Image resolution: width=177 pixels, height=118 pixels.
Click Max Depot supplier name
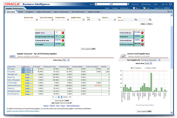pos(11,69)
